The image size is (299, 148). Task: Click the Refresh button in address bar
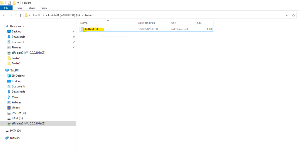(x=293, y=15)
